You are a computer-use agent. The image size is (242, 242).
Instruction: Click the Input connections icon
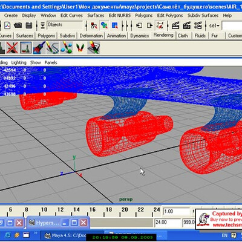click(139, 25)
